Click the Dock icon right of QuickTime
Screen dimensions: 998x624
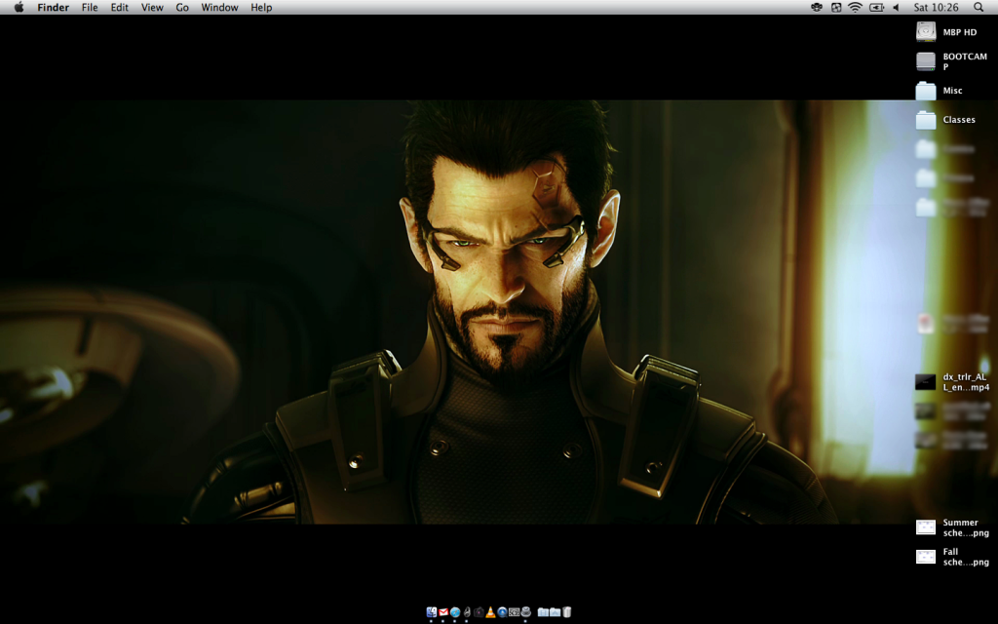[x=515, y=612]
